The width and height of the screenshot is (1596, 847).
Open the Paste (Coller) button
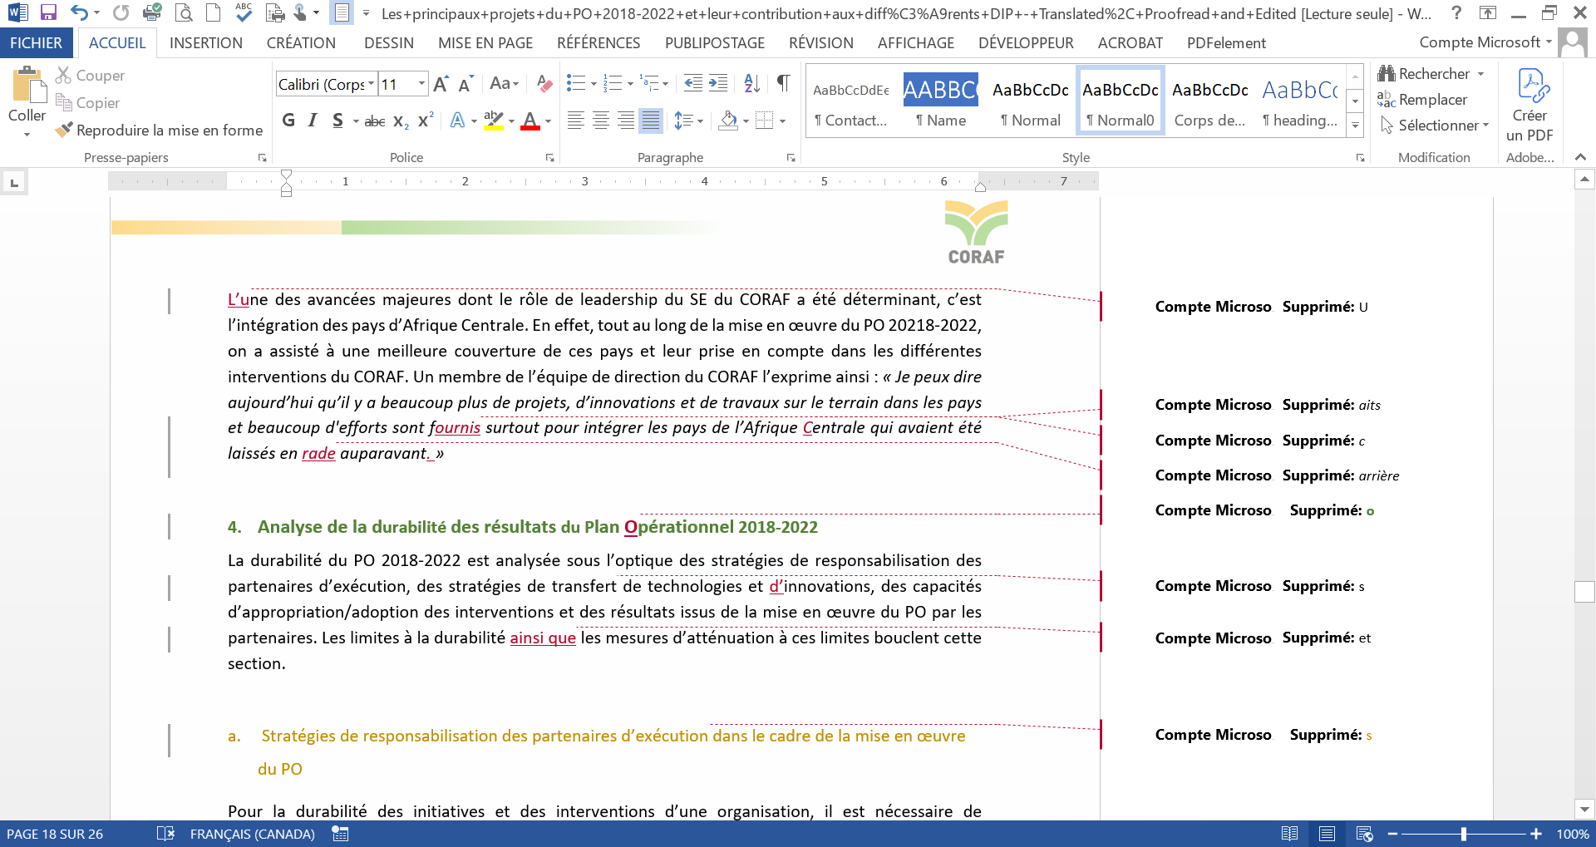pos(27,102)
